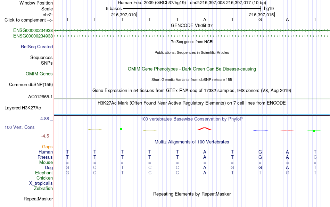The height and width of the screenshot is (207, 330).
Task: Click the Scale ruler label
Action: 47,9
